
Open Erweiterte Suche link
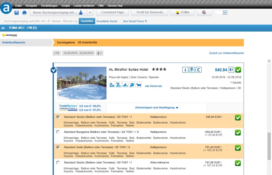click(107, 21)
